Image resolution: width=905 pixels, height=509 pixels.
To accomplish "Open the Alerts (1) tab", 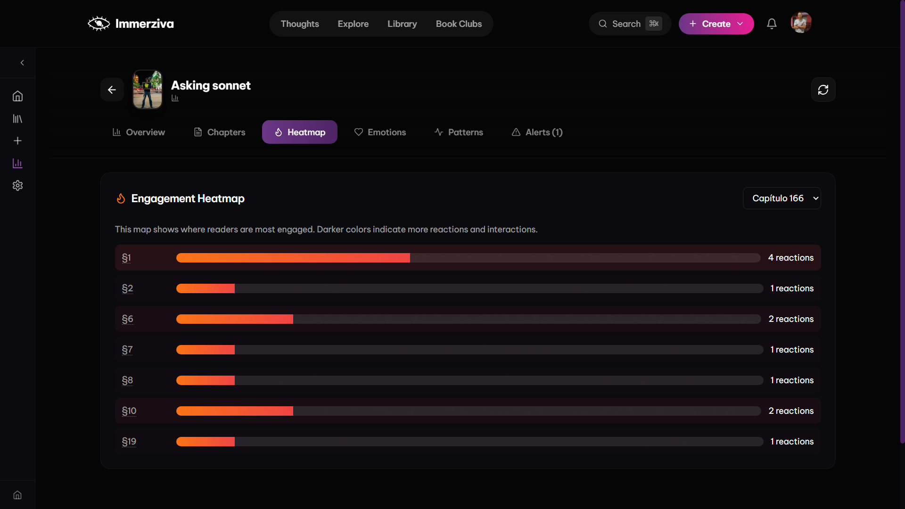I will [537, 132].
